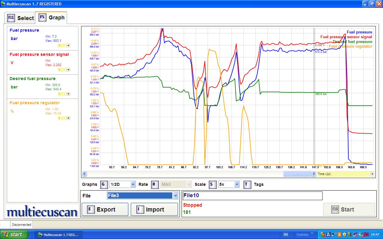Click the orange Java update tray icon
Viewport: 383px width, 239px height.
click(339, 235)
